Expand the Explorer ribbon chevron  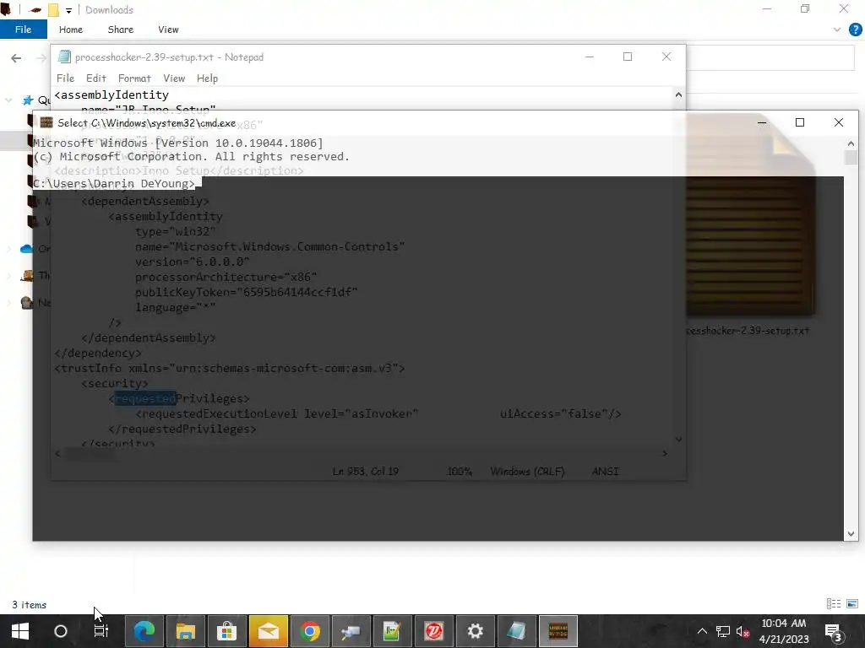837,30
